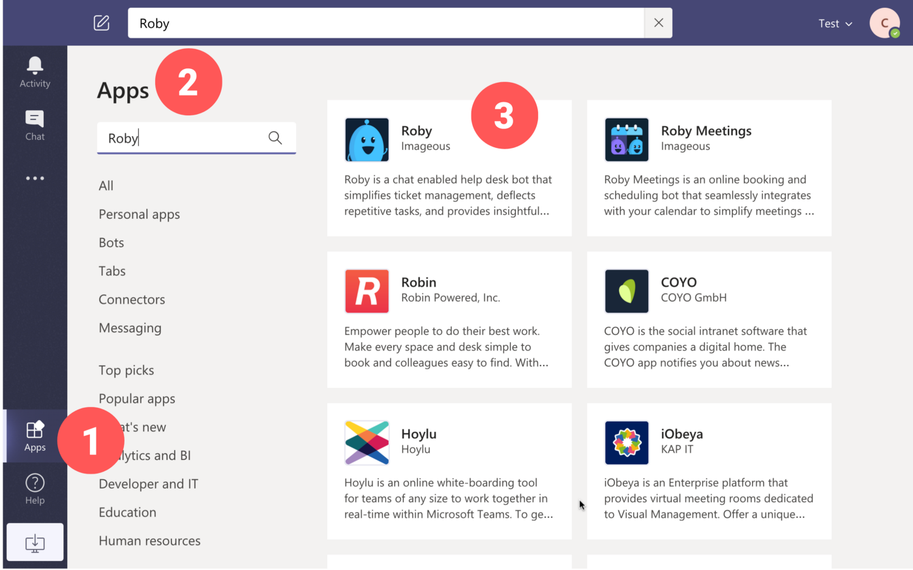Click the COYO green leaf icon

[x=627, y=291]
